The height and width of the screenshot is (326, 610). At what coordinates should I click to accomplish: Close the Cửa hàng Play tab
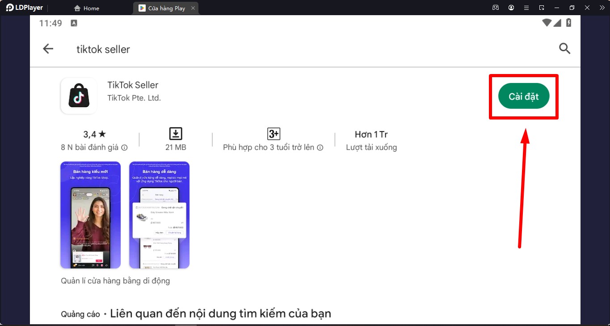click(x=193, y=8)
